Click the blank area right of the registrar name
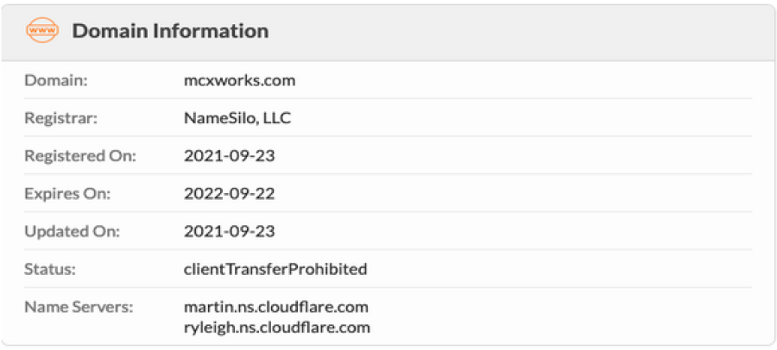The image size is (777, 350). click(518, 118)
